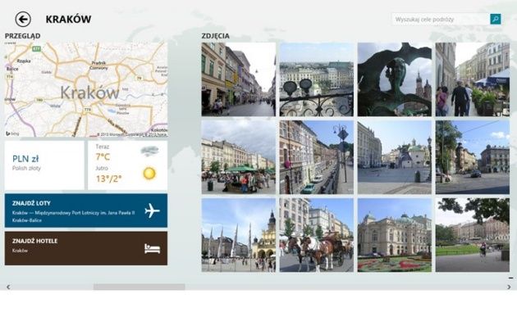Image resolution: width=517 pixels, height=312 pixels.
Task: Open photo of market square with green tents
Action: pos(238,157)
